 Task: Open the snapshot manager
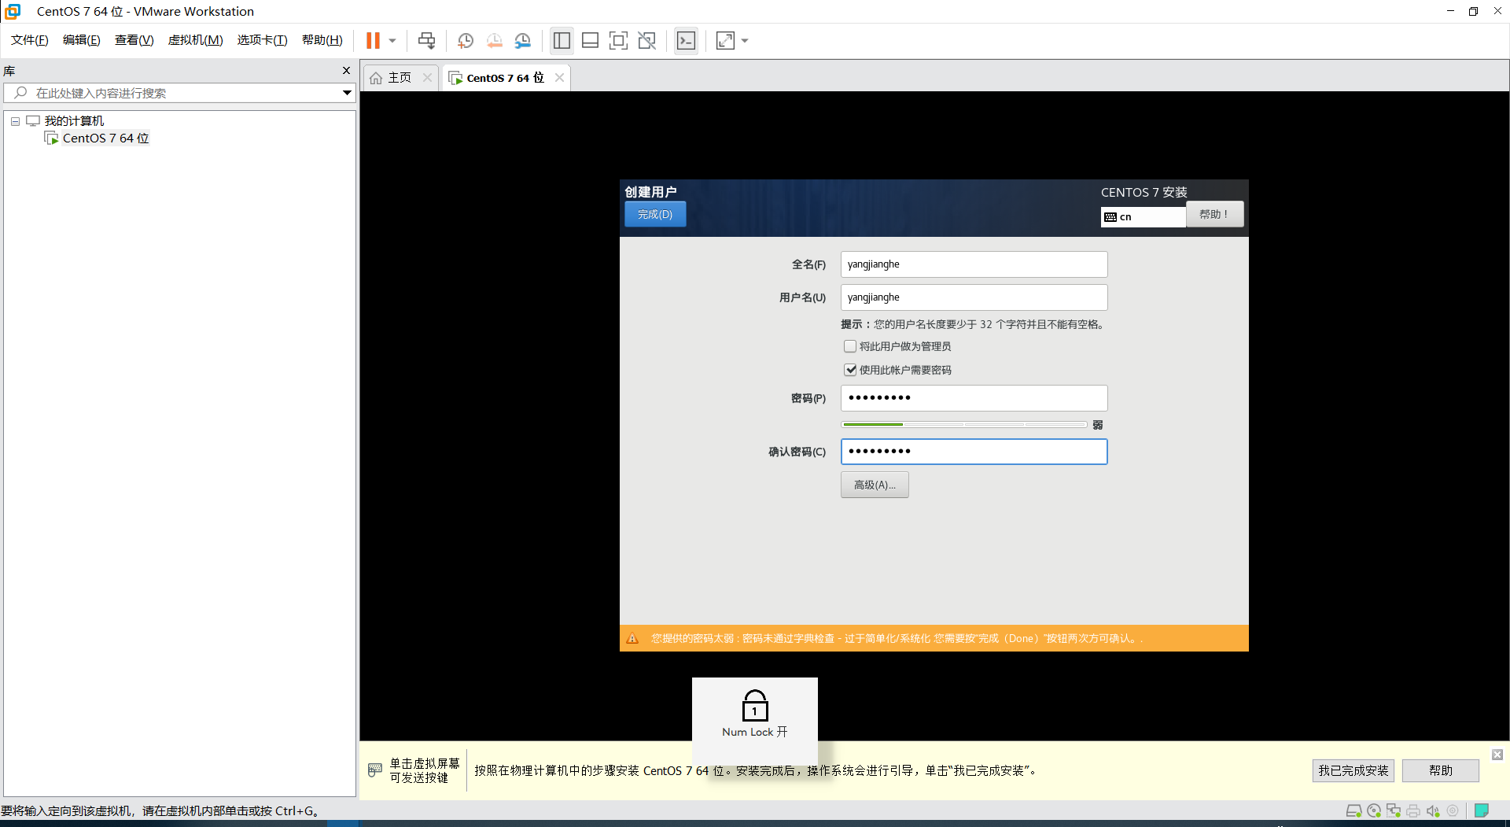click(523, 40)
